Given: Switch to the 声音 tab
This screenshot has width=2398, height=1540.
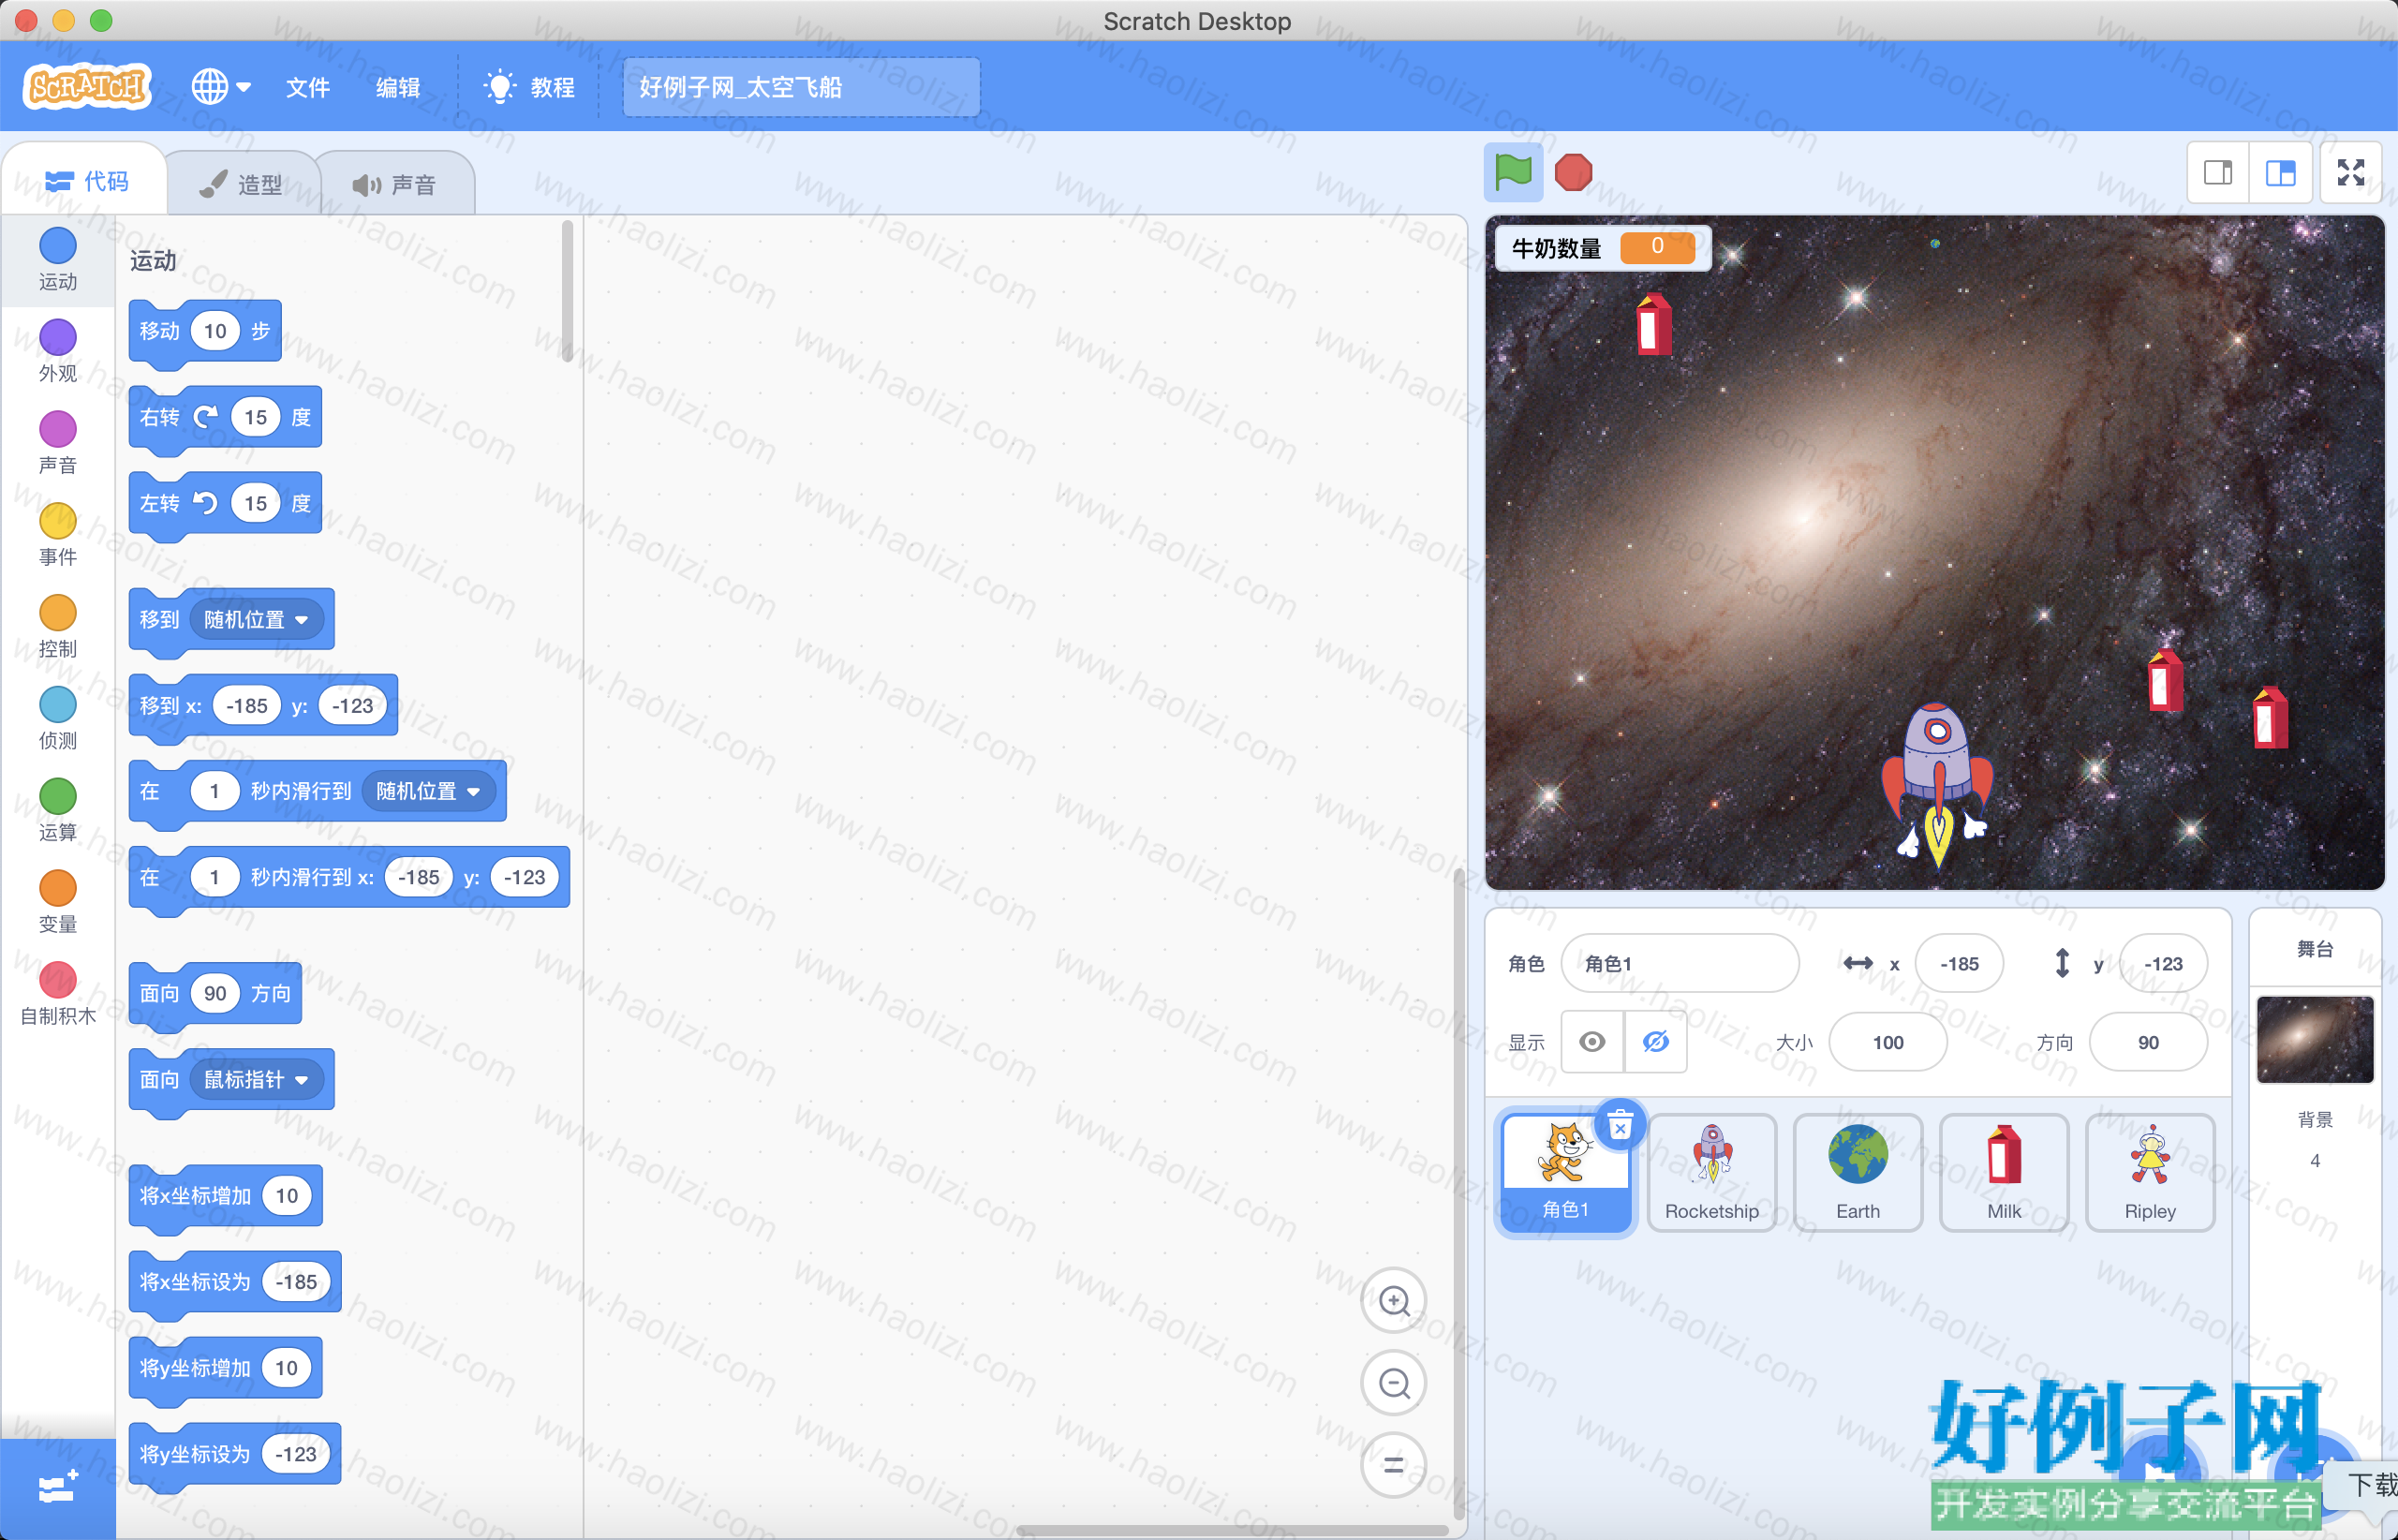Looking at the screenshot, I should pyautogui.click(x=394, y=184).
